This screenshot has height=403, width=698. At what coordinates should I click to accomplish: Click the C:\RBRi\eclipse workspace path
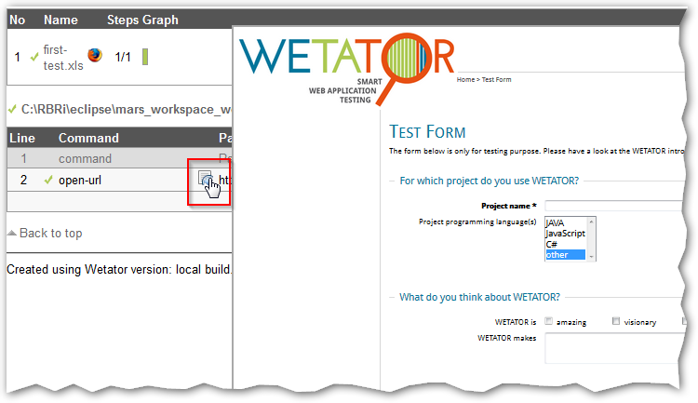[x=127, y=110]
